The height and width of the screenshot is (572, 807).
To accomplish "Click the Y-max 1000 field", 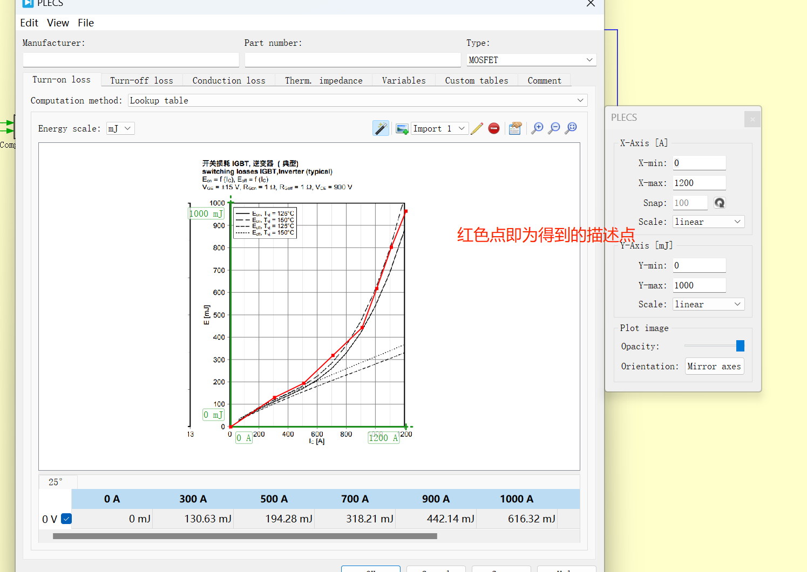I will tap(699, 285).
